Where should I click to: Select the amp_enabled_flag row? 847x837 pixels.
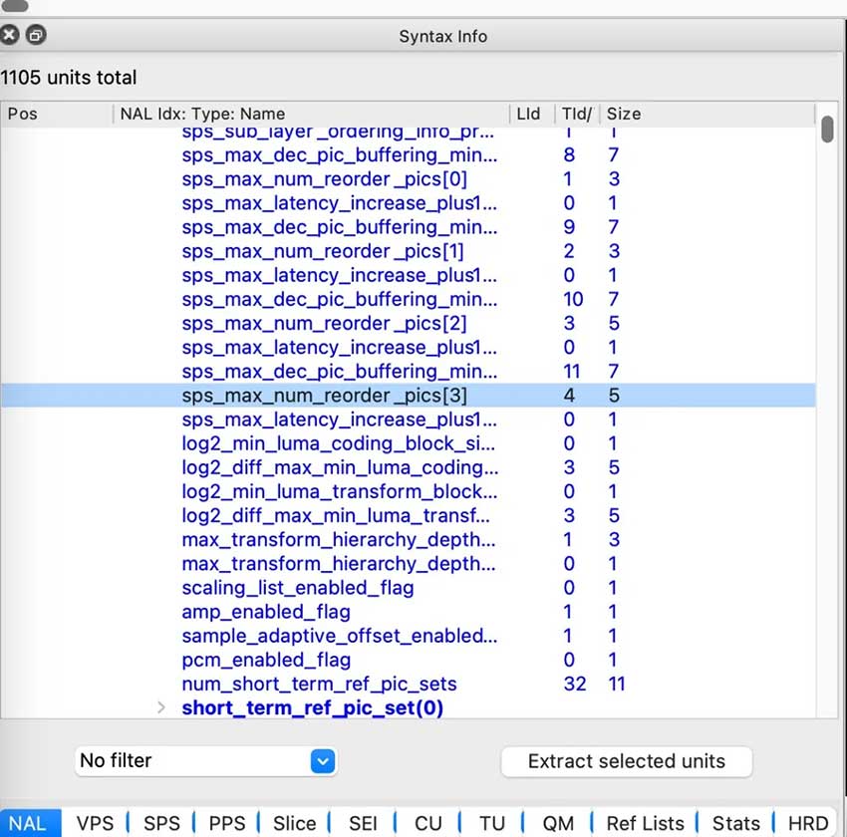click(x=266, y=612)
